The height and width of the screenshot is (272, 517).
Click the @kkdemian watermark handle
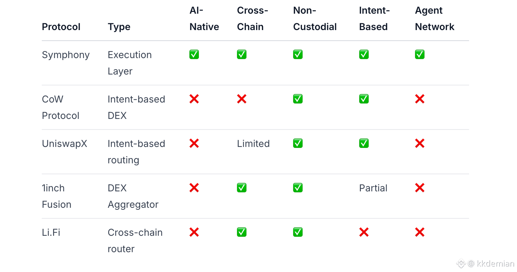491,264
